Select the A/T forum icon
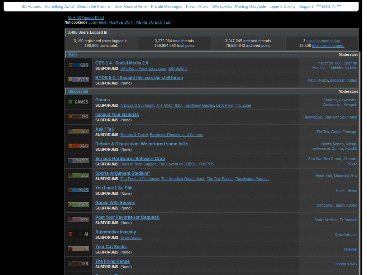Image resolution: width=367 pixels, height=275 pixels. click(78, 131)
